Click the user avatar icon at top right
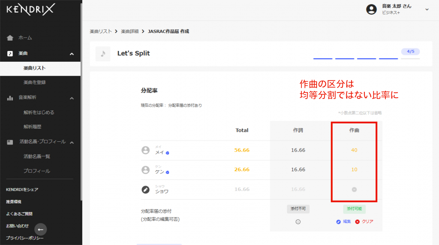The image size is (439, 245). 371,9
